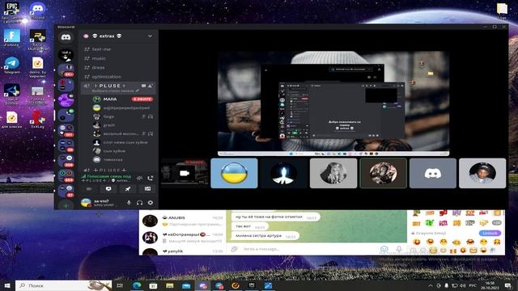Open own profile avatar in user panel
518x291 pixels.
point(86,203)
